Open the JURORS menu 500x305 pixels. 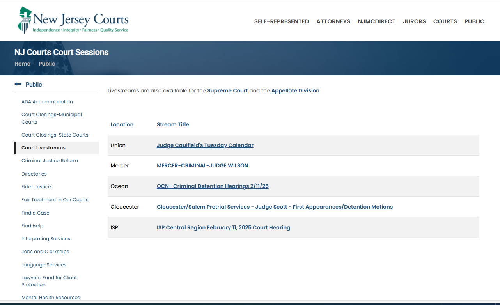[x=414, y=21]
